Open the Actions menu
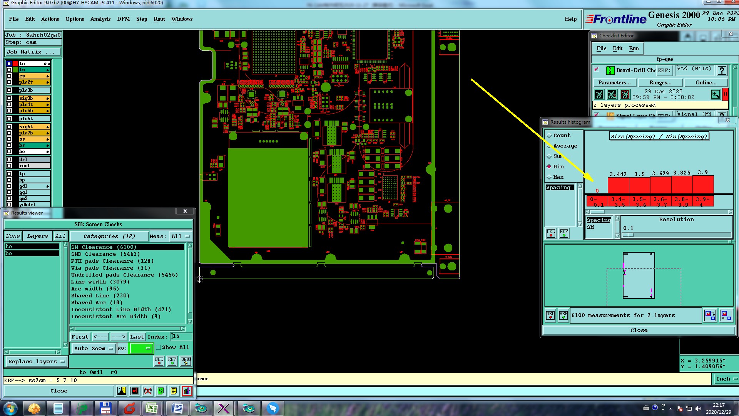 pyautogui.click(x=50, y=19)
